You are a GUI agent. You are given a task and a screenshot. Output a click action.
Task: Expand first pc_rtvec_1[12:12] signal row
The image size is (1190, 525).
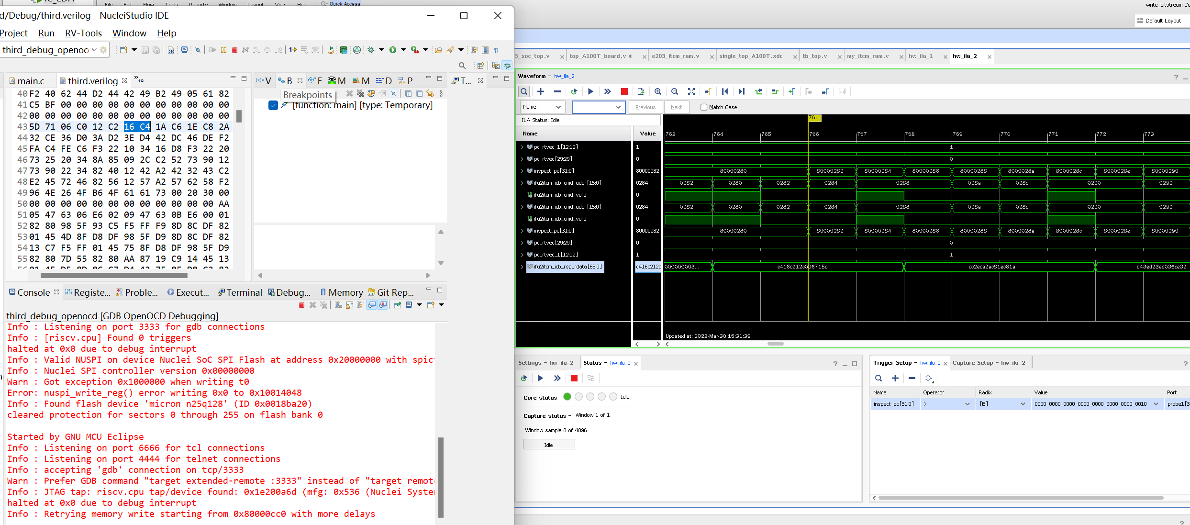pos(522,147)
